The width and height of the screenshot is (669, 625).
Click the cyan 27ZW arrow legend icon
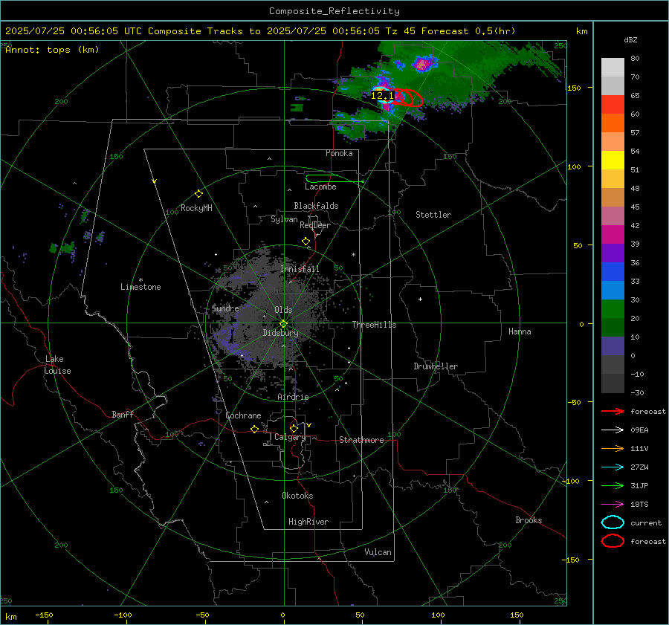(613, 467)
